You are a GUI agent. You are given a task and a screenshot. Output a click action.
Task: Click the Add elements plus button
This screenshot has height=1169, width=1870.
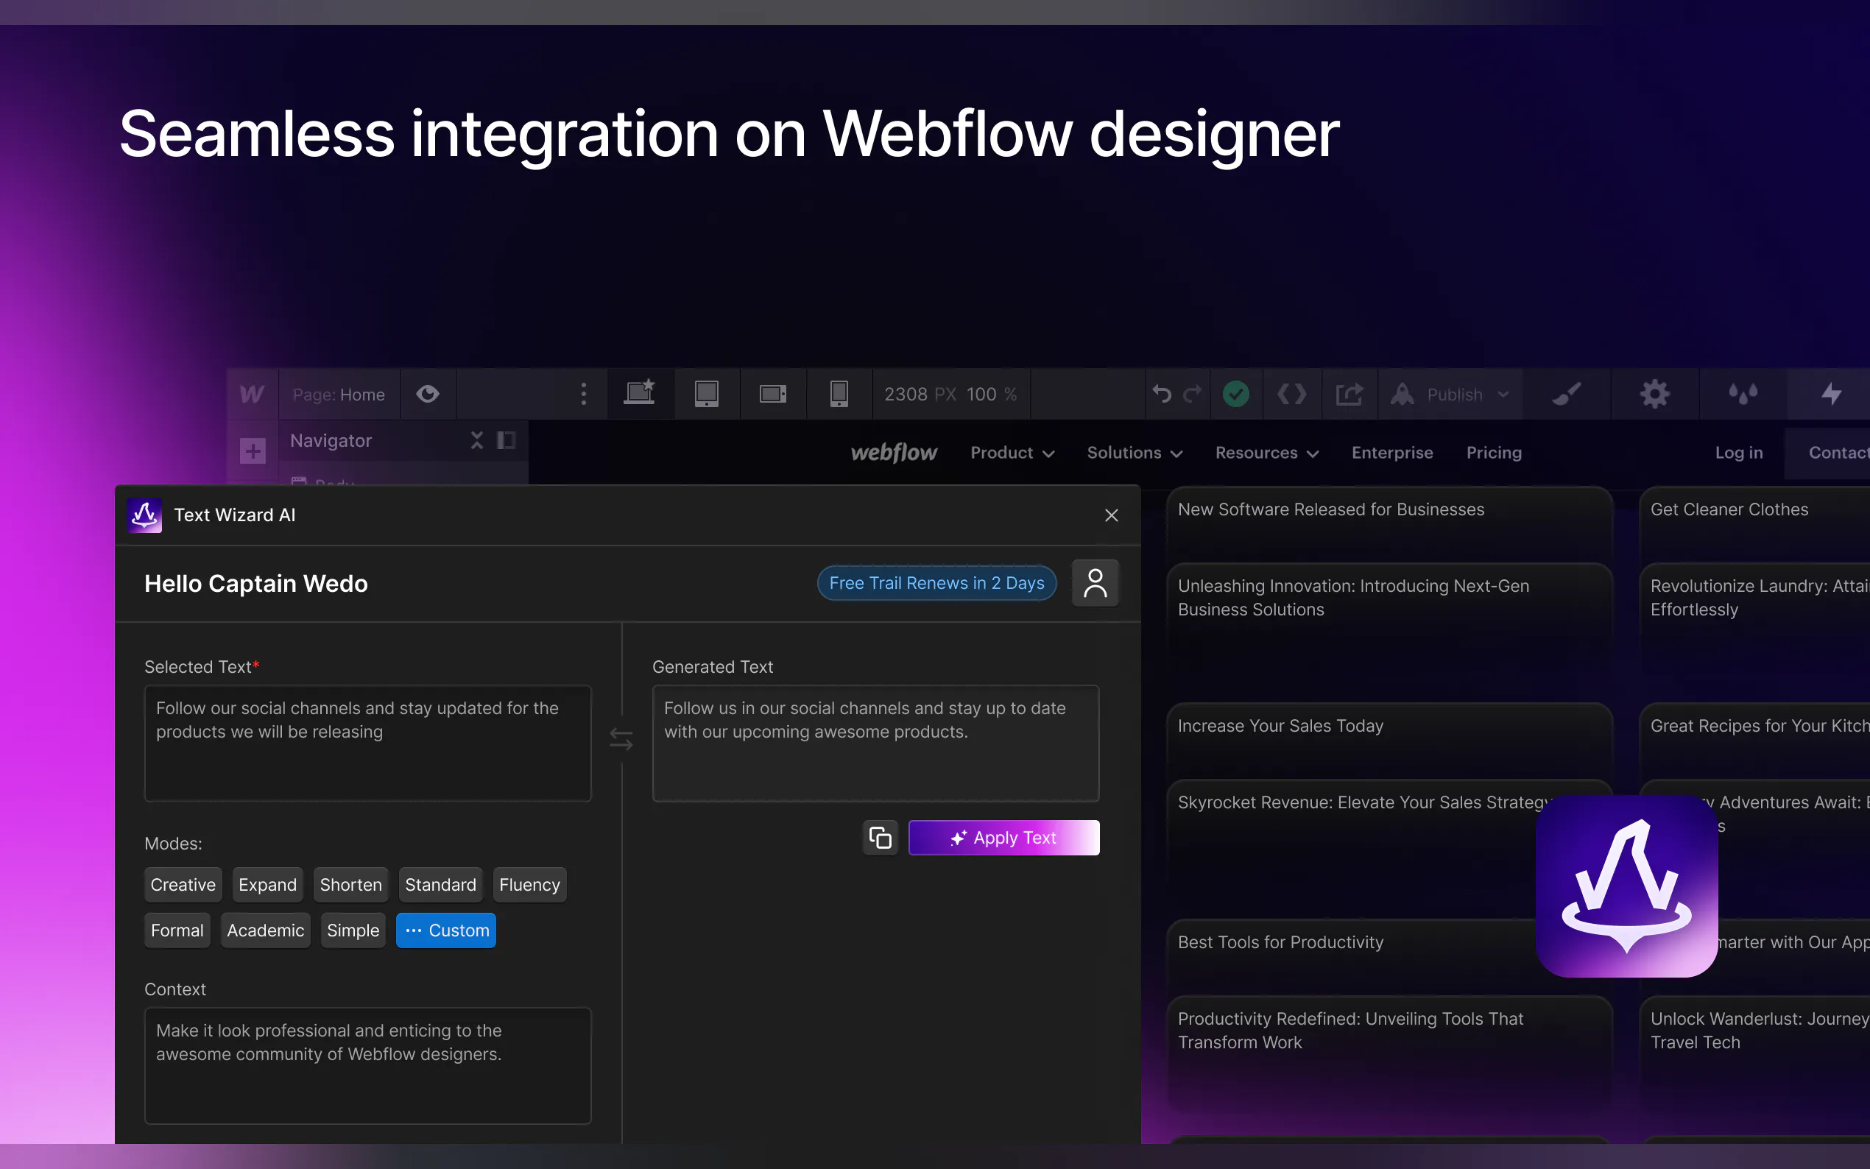click(253, 450)
